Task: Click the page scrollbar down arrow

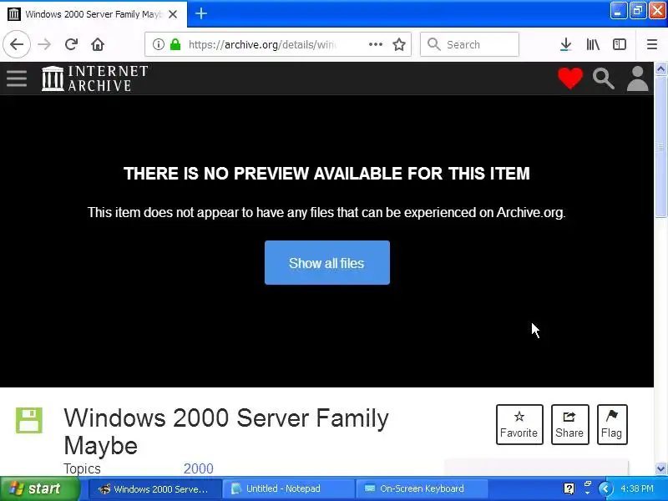Action: click(x=660, y=469)
